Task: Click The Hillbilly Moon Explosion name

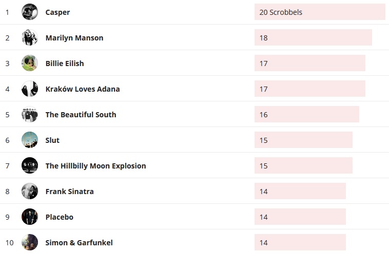Action: pyautogui.click(x=95, y=166)
